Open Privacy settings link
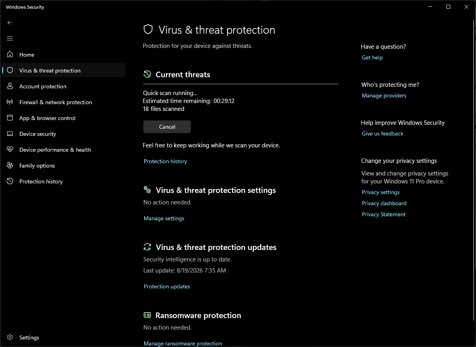The width and height of the screenshot is (476, 347). click(381, 192)
